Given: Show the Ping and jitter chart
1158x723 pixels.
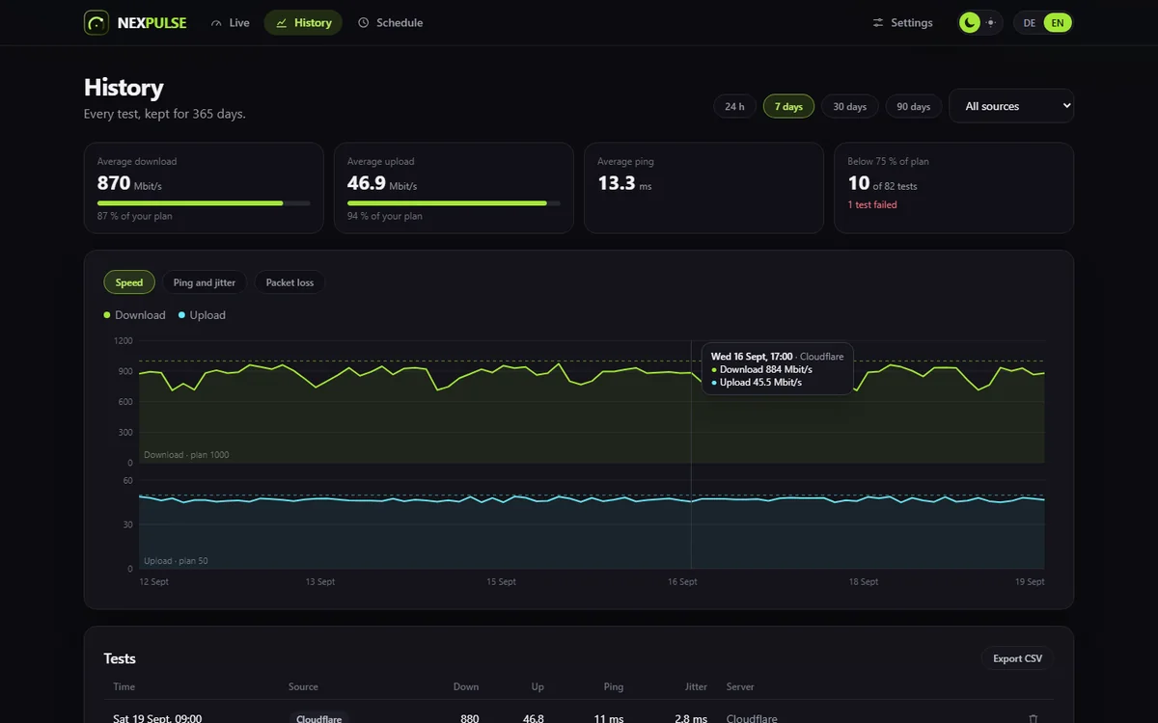Looking at the screenshot, I should tap(205, 282).
